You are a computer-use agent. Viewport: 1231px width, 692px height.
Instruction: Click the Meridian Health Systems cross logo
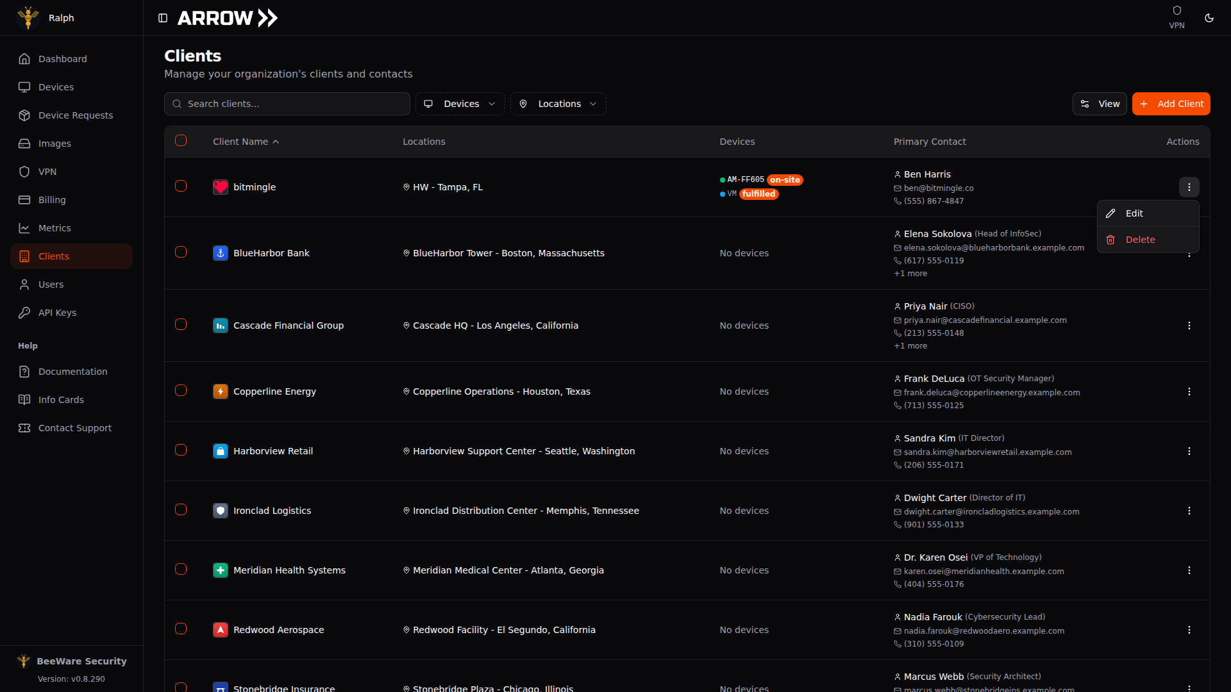[x=221, y=570]
